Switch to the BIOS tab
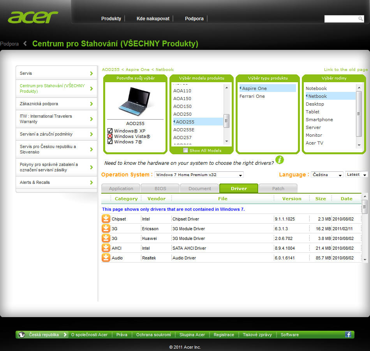This screenshot has height=351, width=370. click(x=160, y=189)
